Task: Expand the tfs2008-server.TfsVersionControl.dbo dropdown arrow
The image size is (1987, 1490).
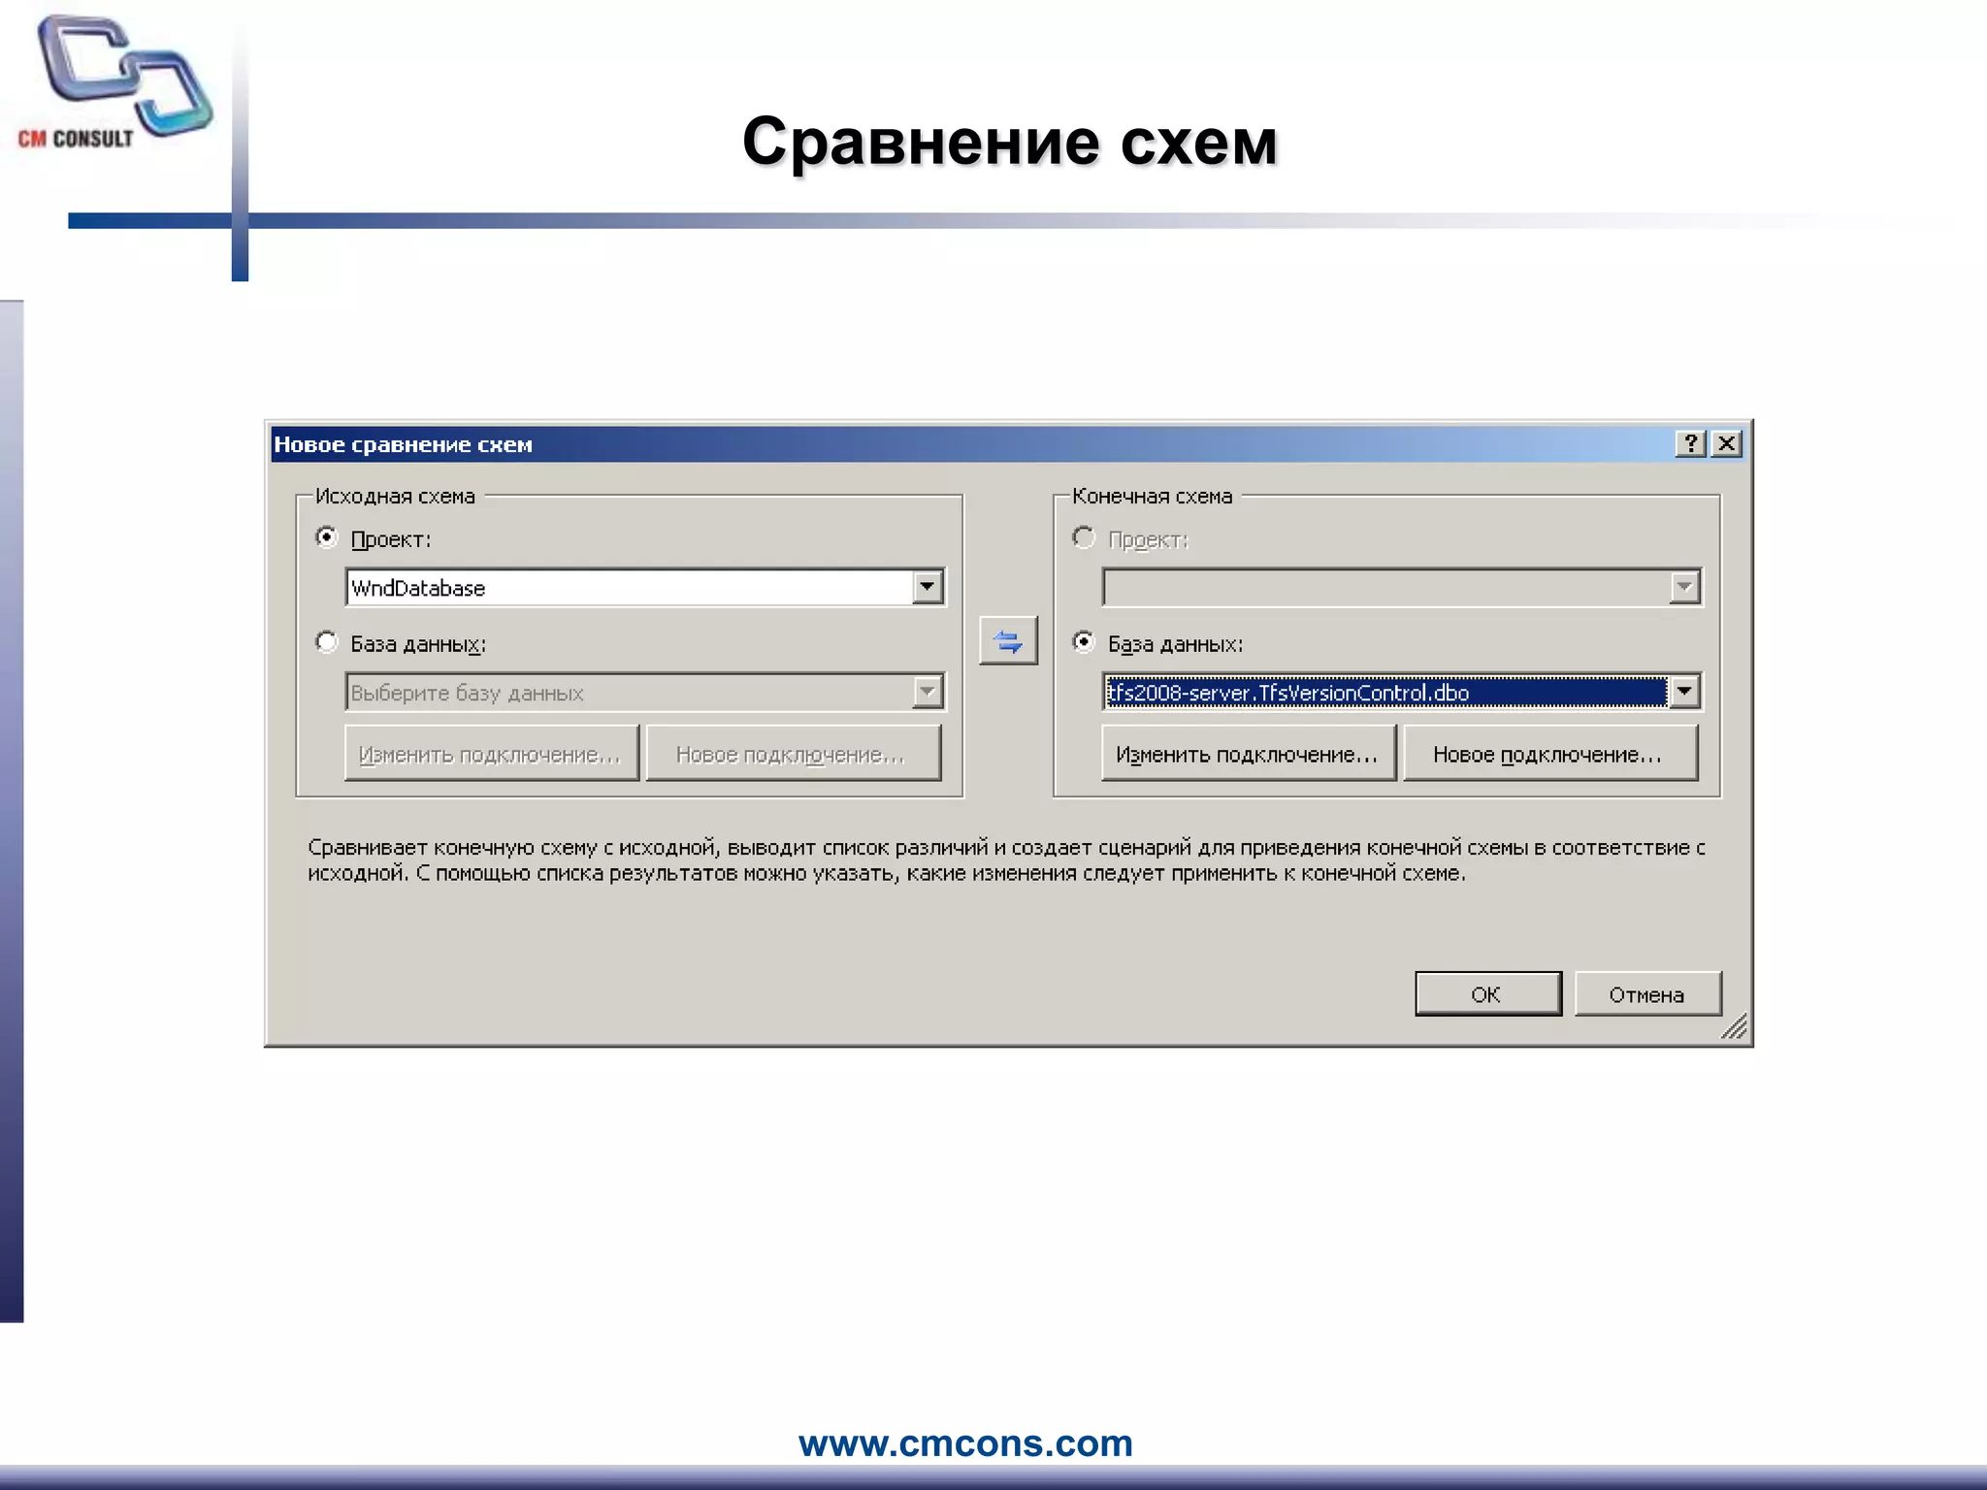Action: coord(1684,692)
